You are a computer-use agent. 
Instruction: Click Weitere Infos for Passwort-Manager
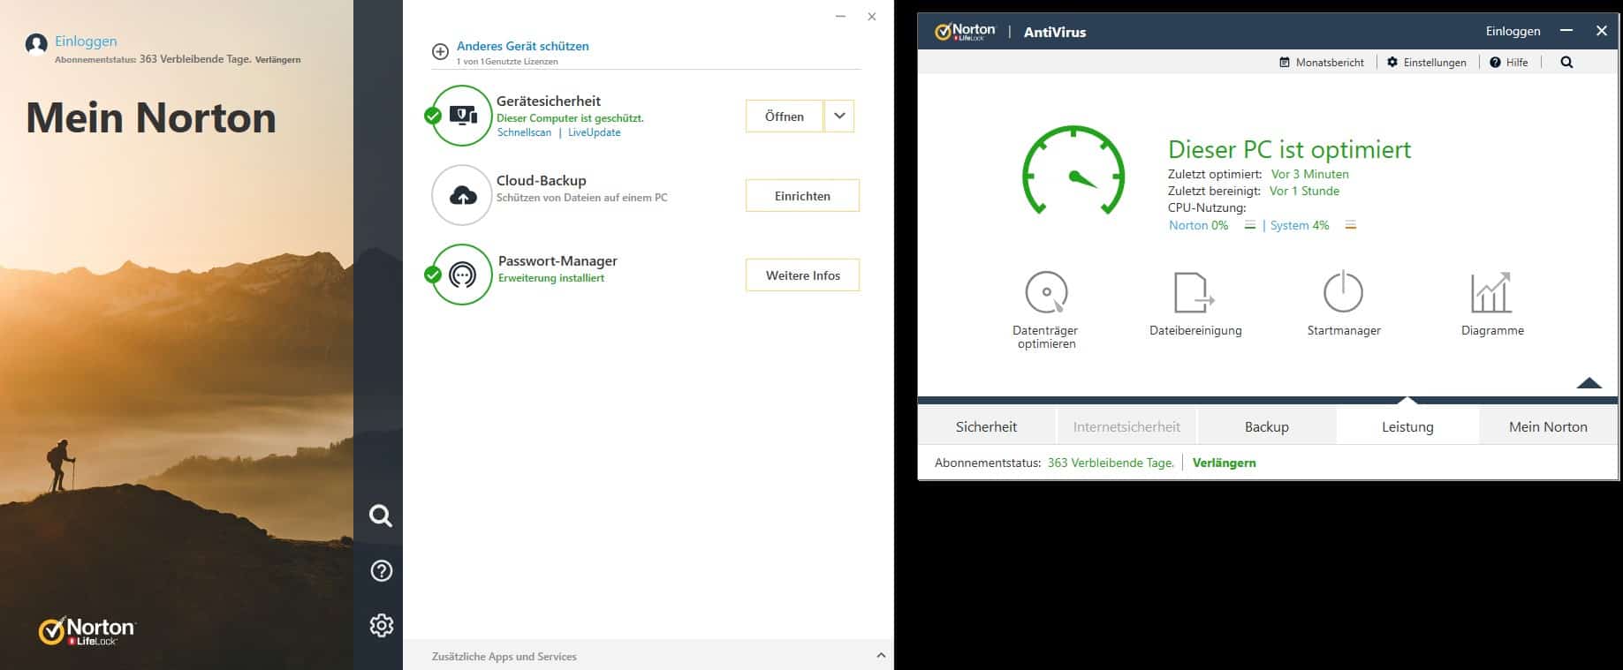pyautogui.click(x=802, y=275)
